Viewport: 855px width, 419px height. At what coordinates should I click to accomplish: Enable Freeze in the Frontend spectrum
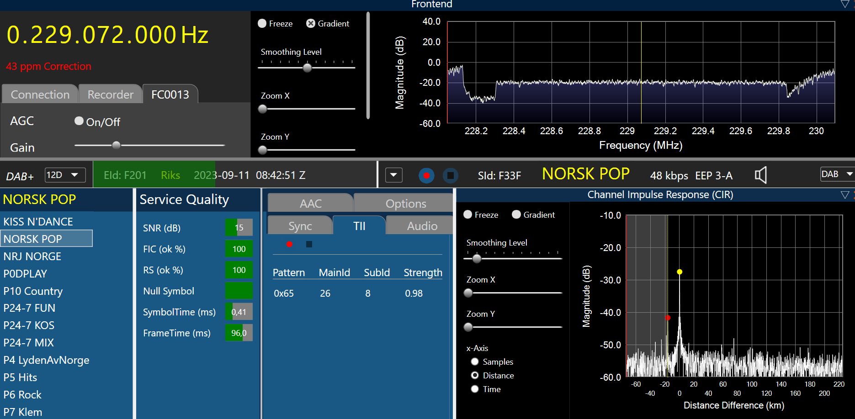pyautogui.click(x=262, y=23)
